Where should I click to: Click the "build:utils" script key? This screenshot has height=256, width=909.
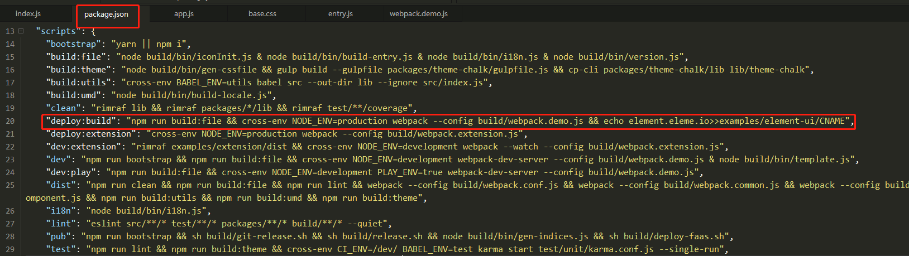tap(79, 83)
